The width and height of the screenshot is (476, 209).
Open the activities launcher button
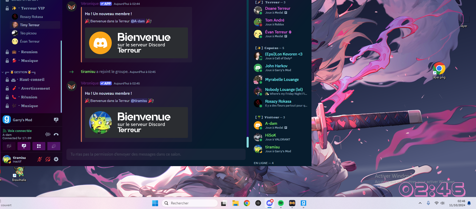pyautogui.click(x=39, y=146)
